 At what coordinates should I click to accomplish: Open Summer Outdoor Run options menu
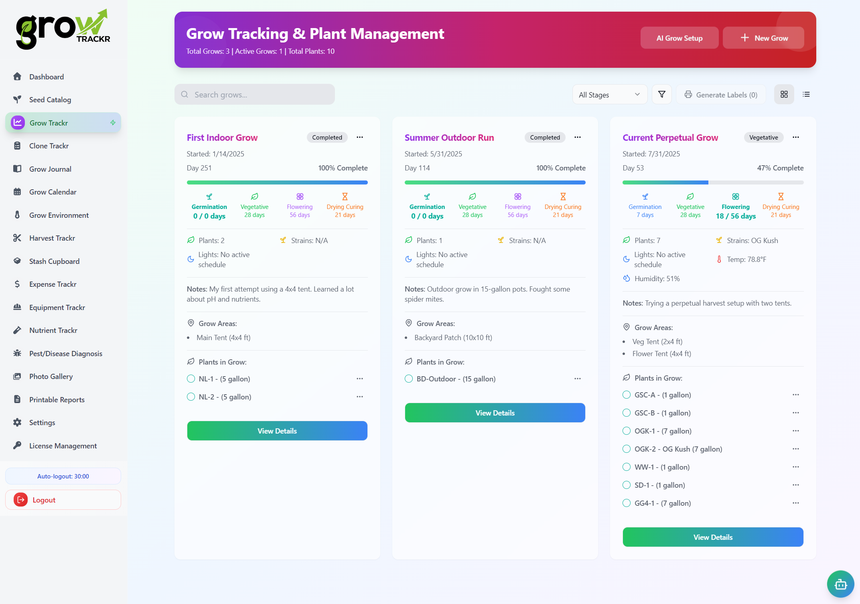coord(578,137)
